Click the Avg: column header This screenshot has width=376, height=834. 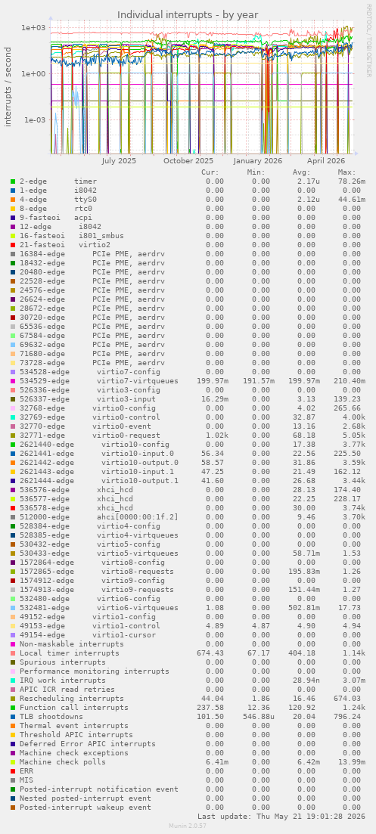pyautogui.click(x=302, y=172)
